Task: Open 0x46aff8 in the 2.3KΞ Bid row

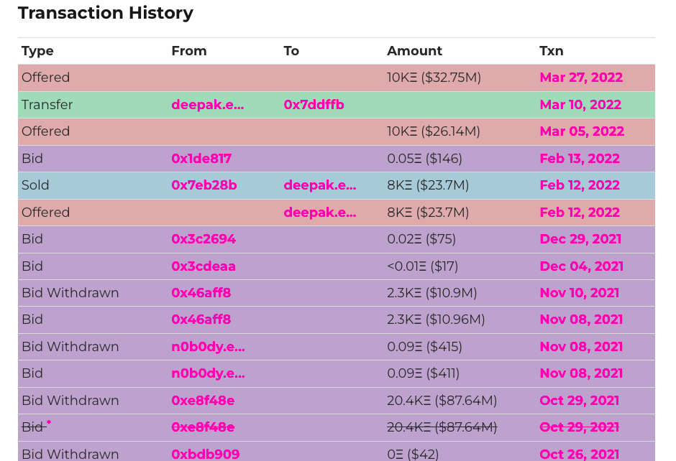Action: [x=201, y=320]
